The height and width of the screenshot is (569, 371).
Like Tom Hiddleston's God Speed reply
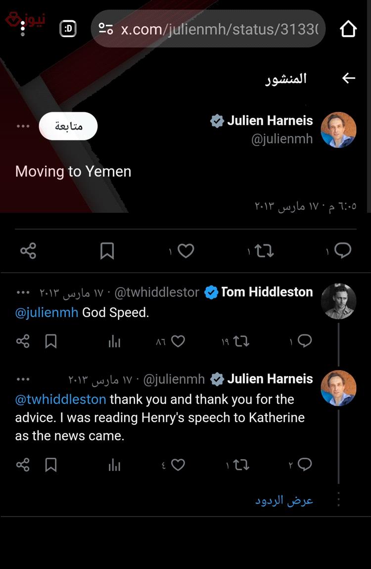pos(178,341)
